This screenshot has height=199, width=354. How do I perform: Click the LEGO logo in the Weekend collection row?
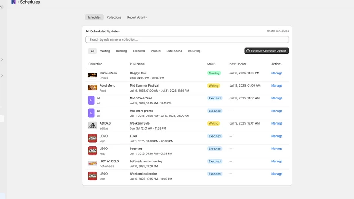click(x=92, y=176)
